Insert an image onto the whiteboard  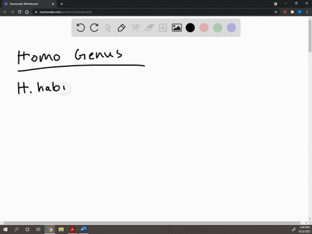[177, 28]
